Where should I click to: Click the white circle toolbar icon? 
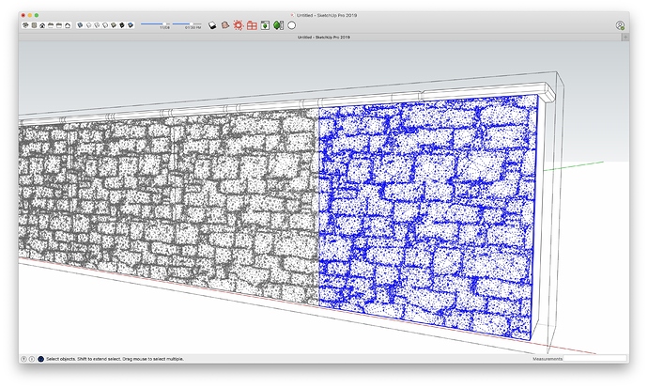(x=292, y=25)
